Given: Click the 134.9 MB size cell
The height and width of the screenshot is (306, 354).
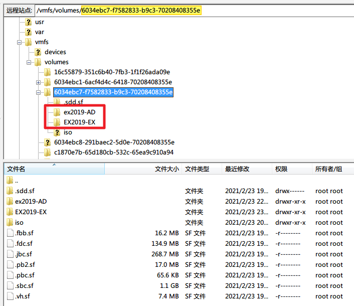Looking at the screenshot, I should pos(165,244).
